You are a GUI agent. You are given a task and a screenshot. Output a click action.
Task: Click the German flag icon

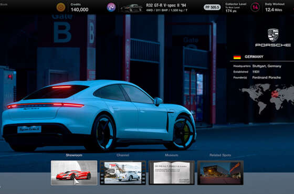237,57
